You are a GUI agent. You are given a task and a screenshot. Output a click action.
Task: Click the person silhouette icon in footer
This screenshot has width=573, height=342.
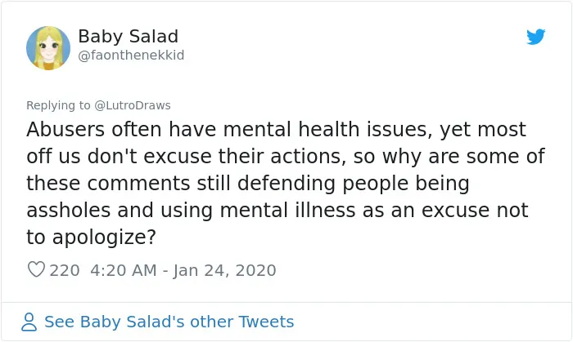pos(29,322)
